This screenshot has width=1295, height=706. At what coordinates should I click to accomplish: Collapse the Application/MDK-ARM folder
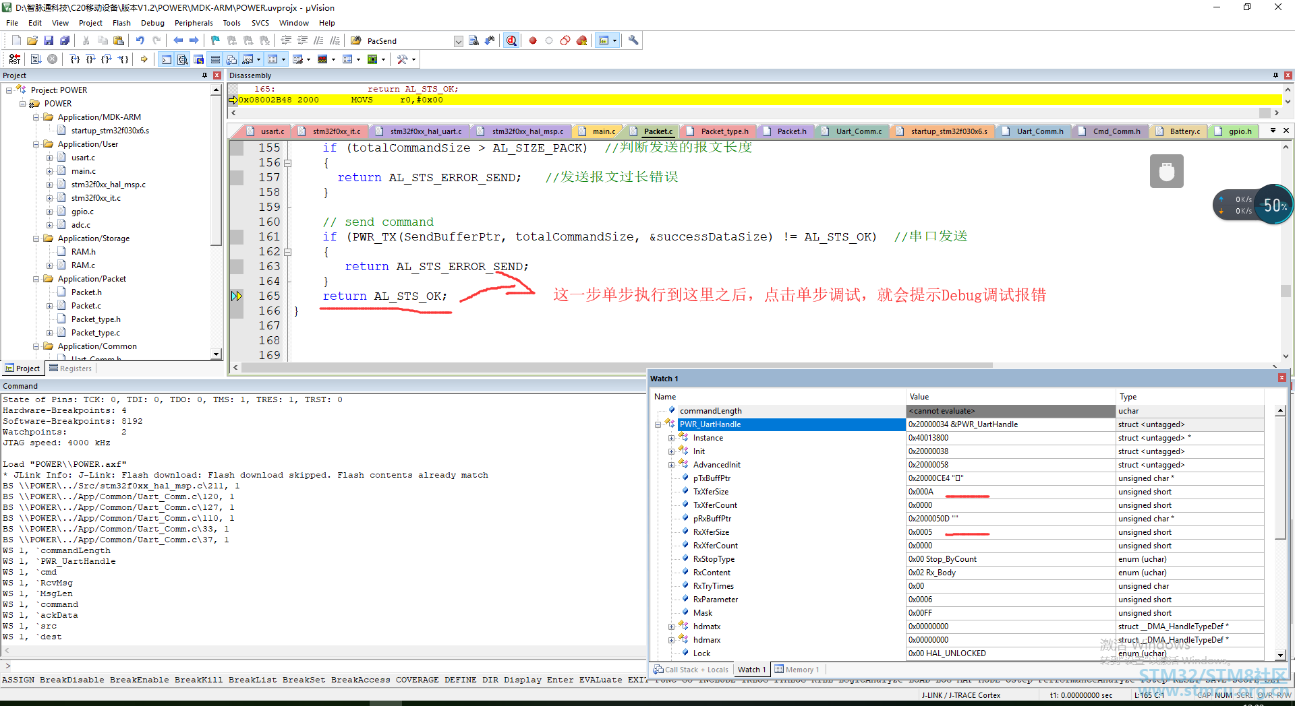pyautogui.click(x=36, y=117)
